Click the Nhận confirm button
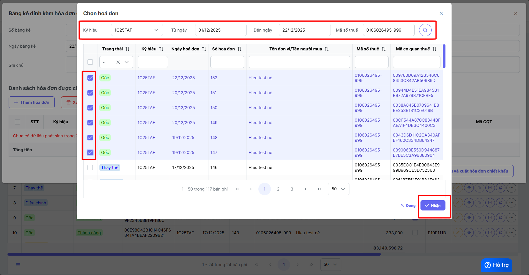529x275 pixels. (x=433, y=205)
